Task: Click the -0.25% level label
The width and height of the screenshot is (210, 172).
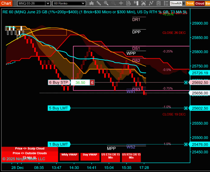Action: (x=168, y=51)
